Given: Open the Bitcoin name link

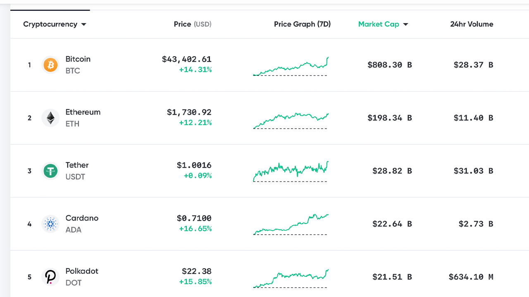Looking at the screenshot, I should click(x=78, y=59).
